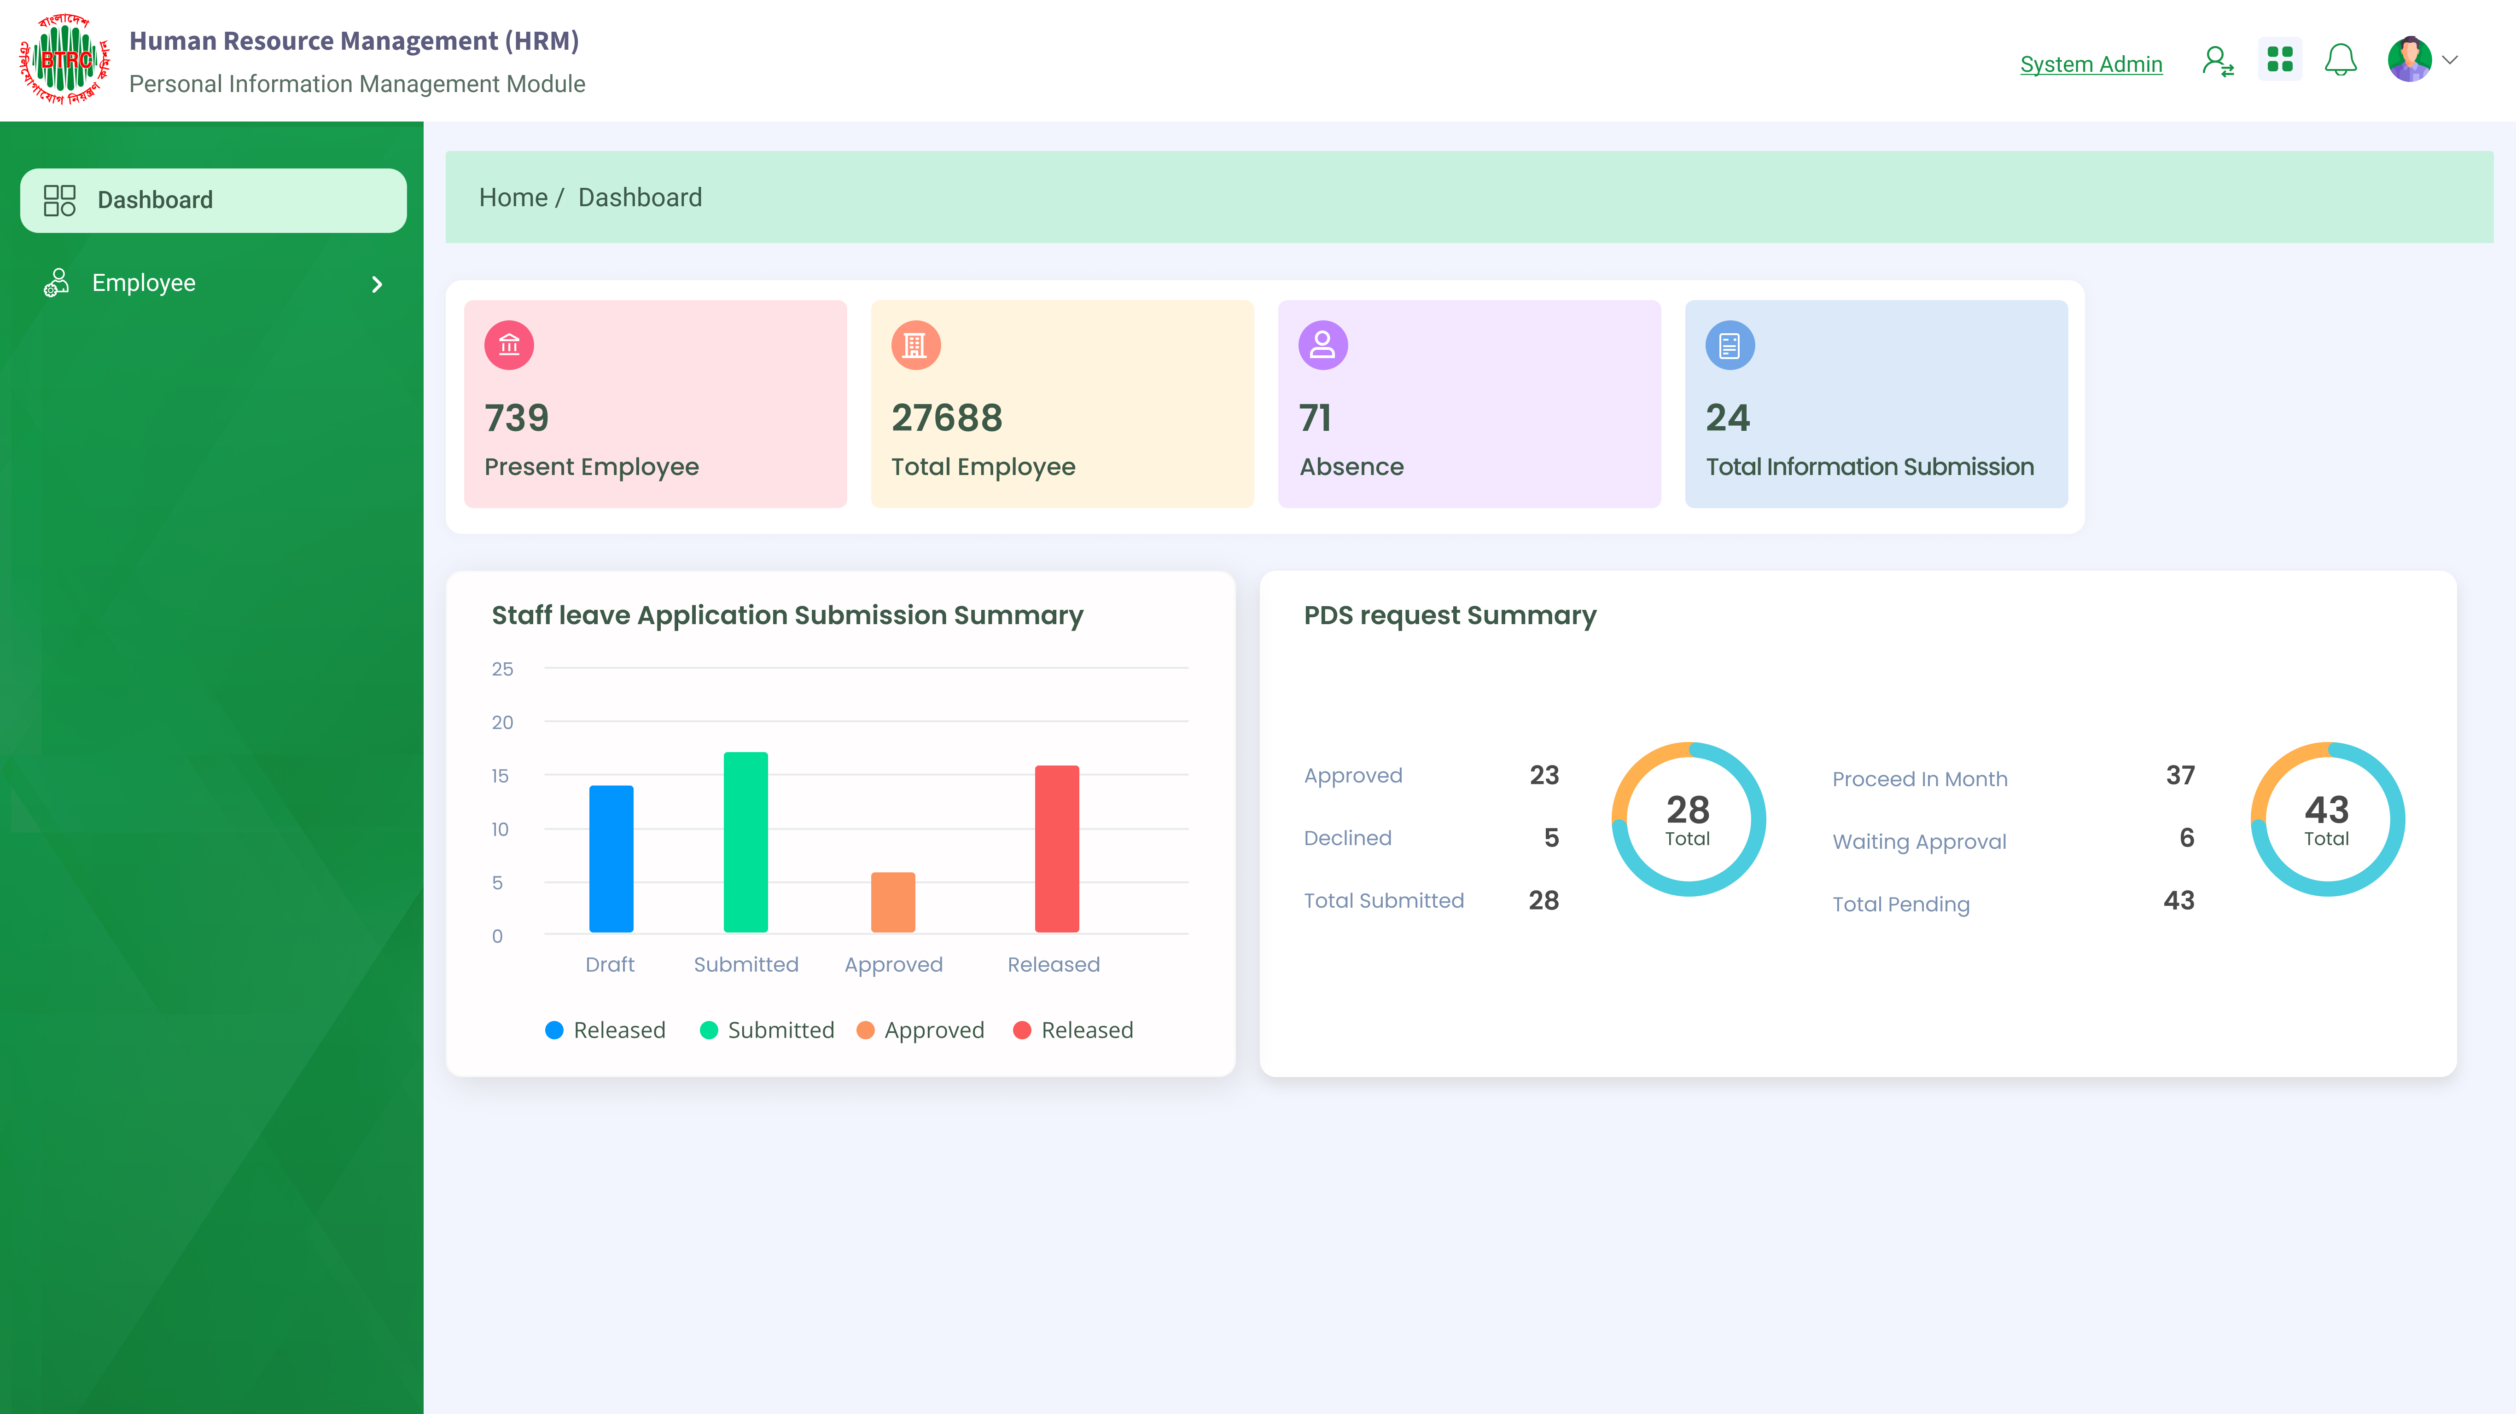2516x1414 pixels.
Task: Open the Employee sidebar menu
Action: pos(144,283)
